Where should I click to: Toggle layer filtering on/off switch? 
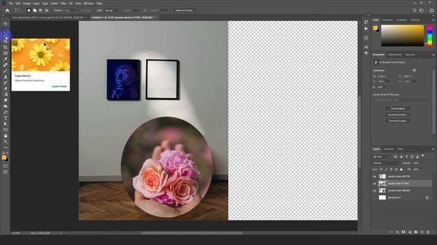click(x=423, y=156)
